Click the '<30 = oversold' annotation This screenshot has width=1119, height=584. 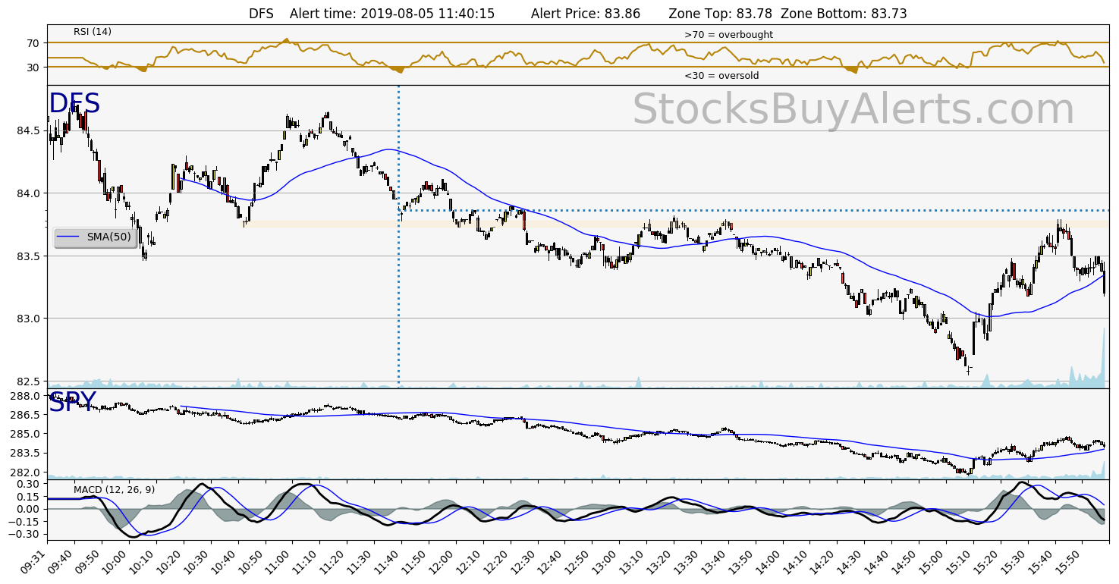pyautogui.click(x=721, y=76)
